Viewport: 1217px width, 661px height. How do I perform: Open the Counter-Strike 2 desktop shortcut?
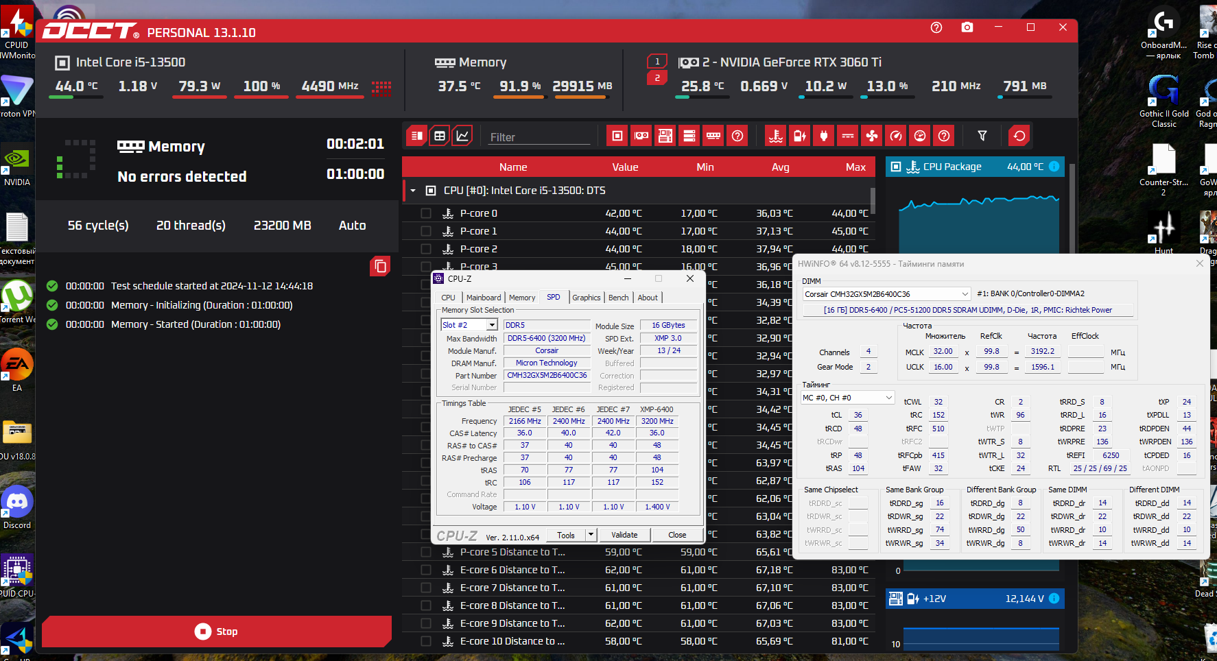1163,170
